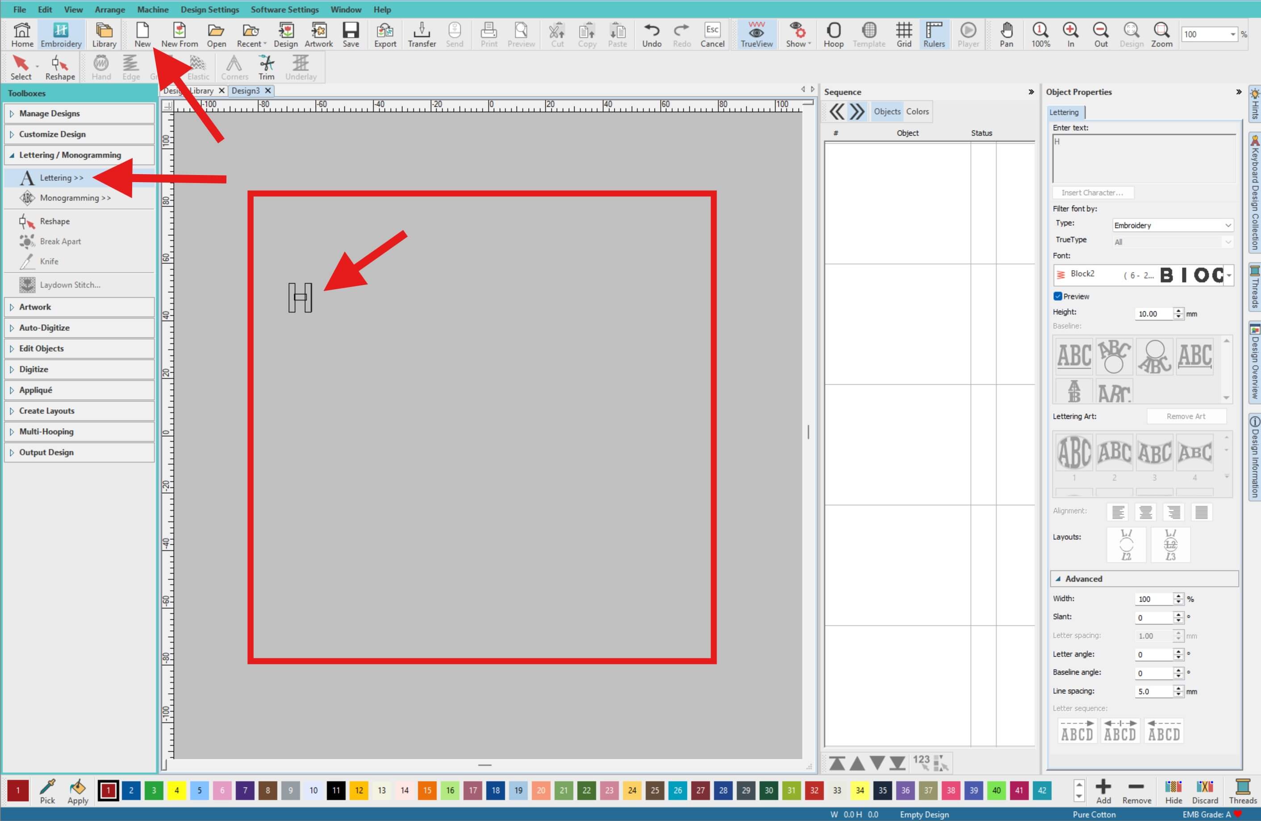Switch to Home mode

click(22, 34)
